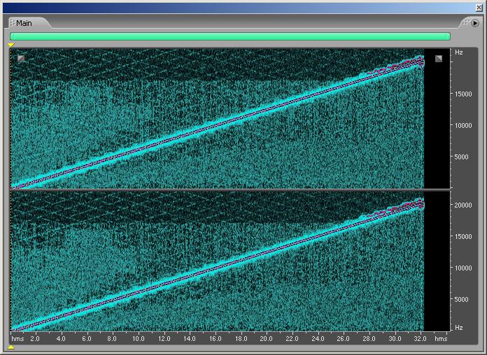The height and width of the screenshot is (355, 487).
Task: Click the green horizontal zoom scroll bar
Action: pos(230,36)
